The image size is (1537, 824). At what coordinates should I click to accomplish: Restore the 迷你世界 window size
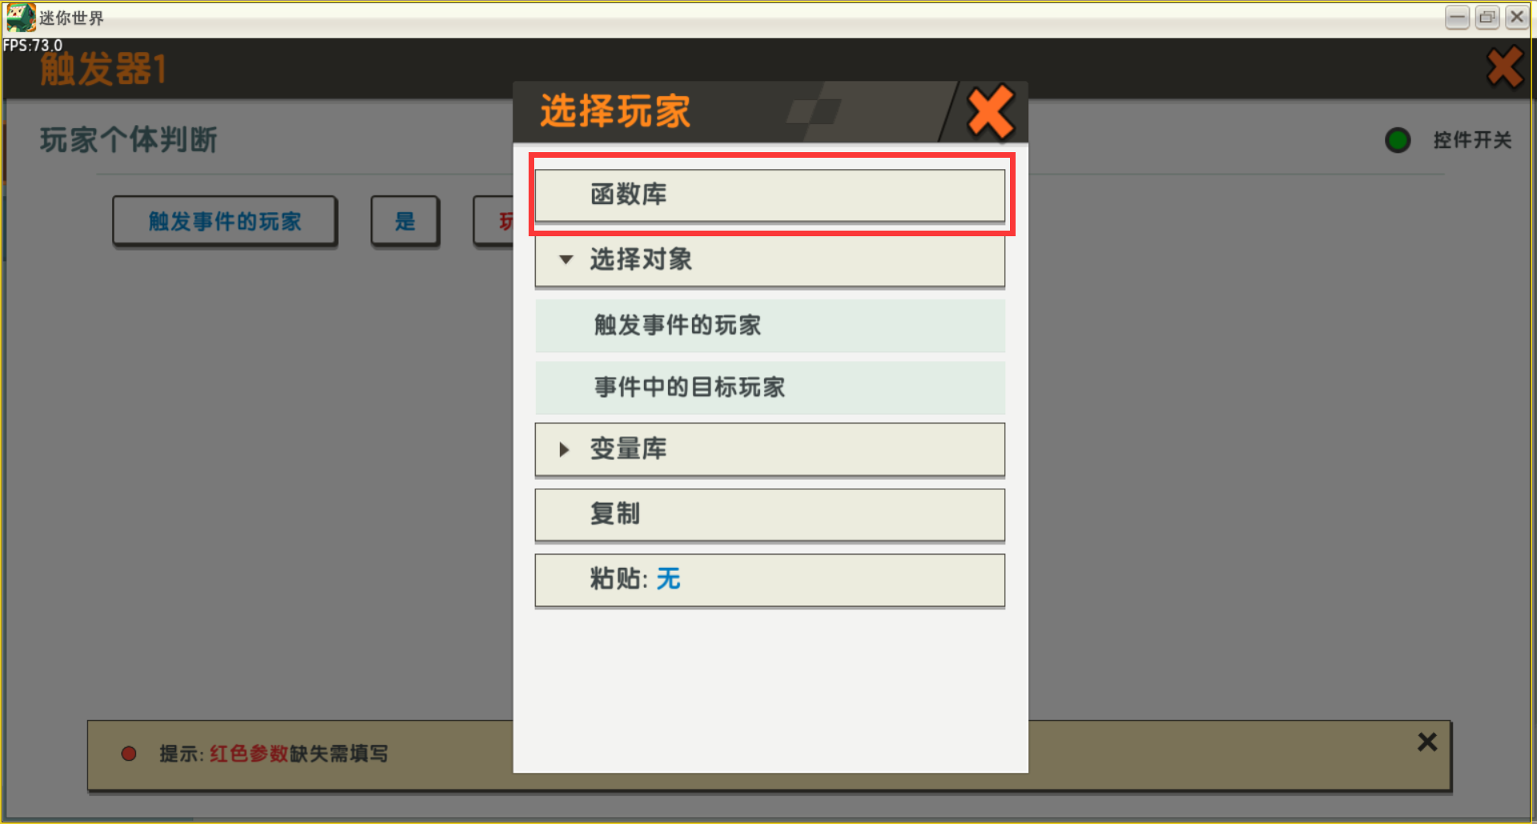tap(1487, 17)
